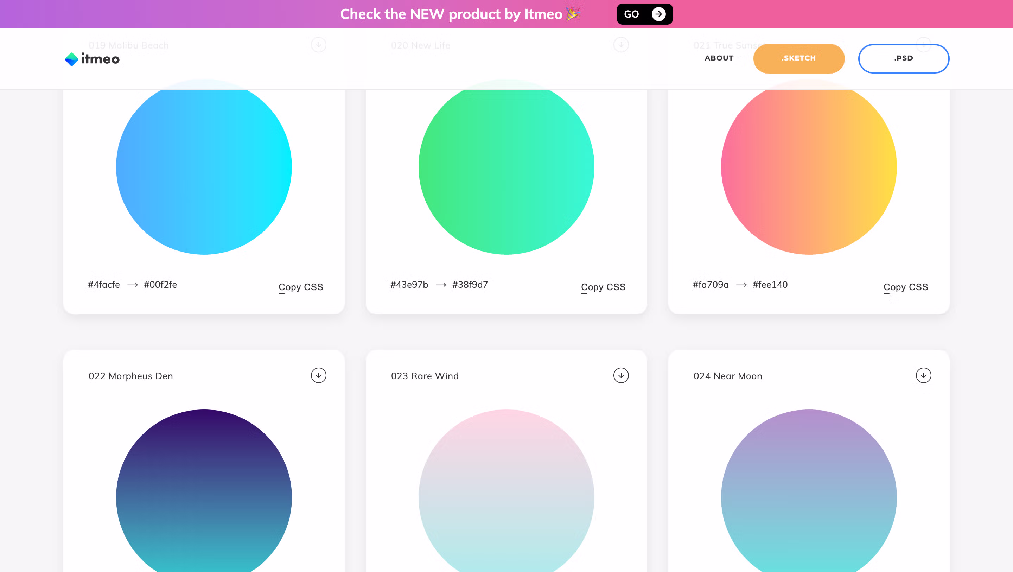
Task: Select the lavender Near Moon gradient circle
Action: 809,491
